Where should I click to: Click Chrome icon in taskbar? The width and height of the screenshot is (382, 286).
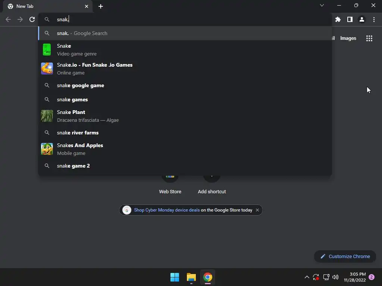click(x=208, y=277)
